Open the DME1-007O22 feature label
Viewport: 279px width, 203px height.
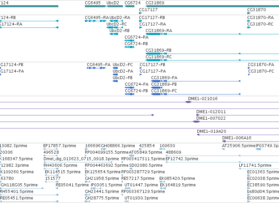point(211,119)
